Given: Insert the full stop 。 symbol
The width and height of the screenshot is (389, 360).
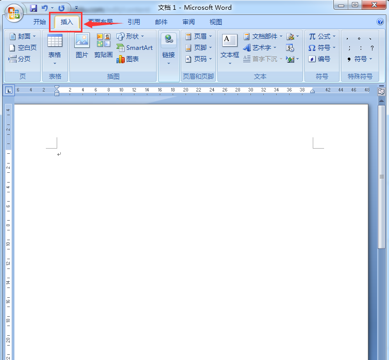Looking at the screenshot, I should [x=359, y=38].
